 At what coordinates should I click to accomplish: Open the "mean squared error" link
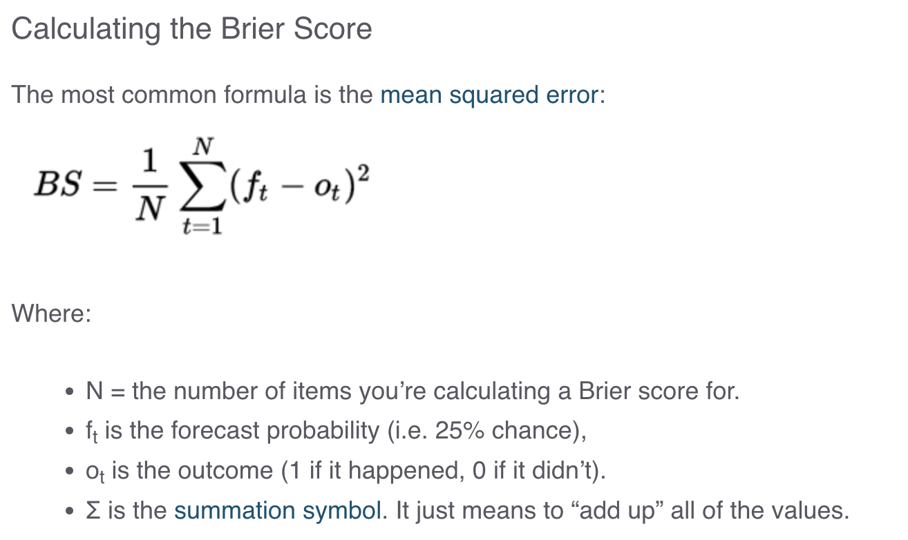coord(489,95)
